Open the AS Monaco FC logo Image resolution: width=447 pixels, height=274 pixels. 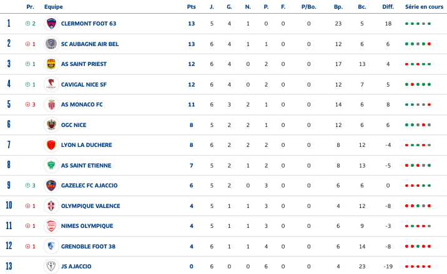click(51, 105)
